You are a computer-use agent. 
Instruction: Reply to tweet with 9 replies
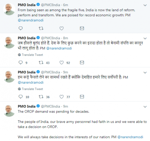[20, 62]
